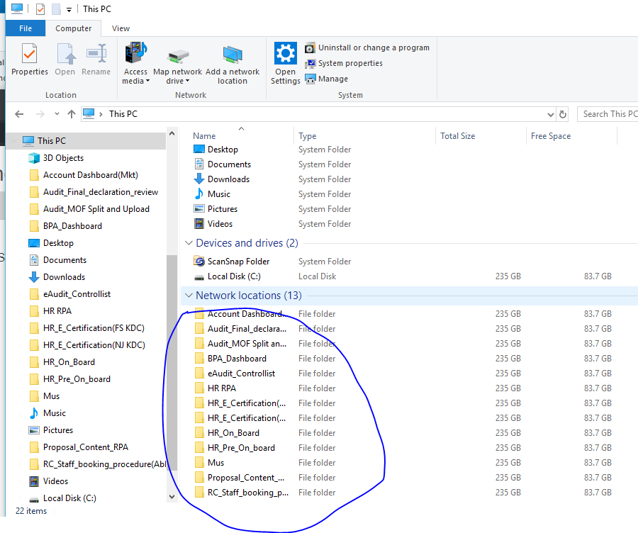The width and height of the screenshot is (638, 533).
Task: Go back with the Back arrow
Action: coord(19,114)
